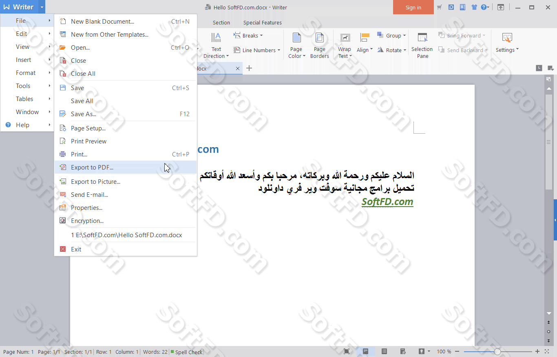Choose Close All in the menu
Viewport: 557px width, 357px height.
[126, 74]
